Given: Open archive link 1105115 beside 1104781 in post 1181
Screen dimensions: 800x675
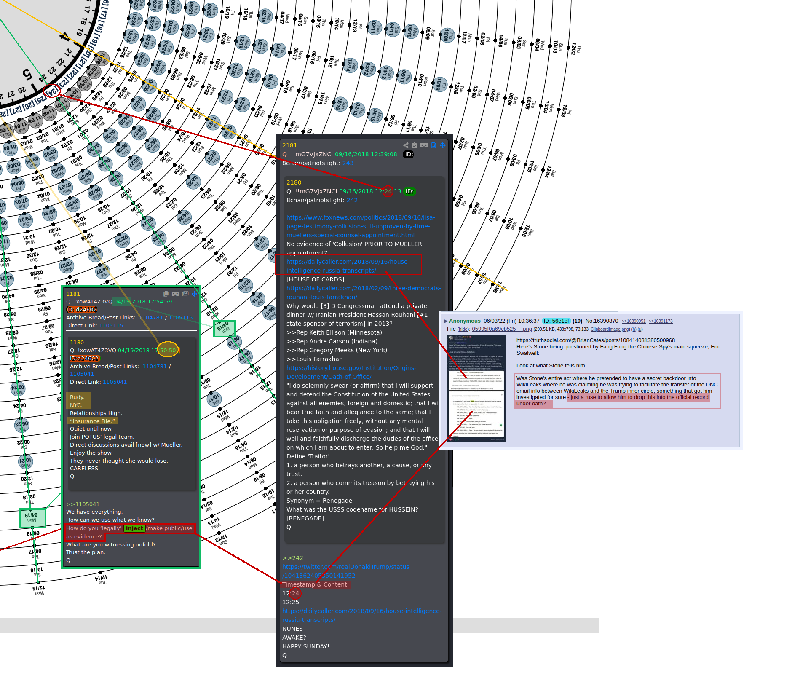Looking at the screenshot, I should 181,317.
